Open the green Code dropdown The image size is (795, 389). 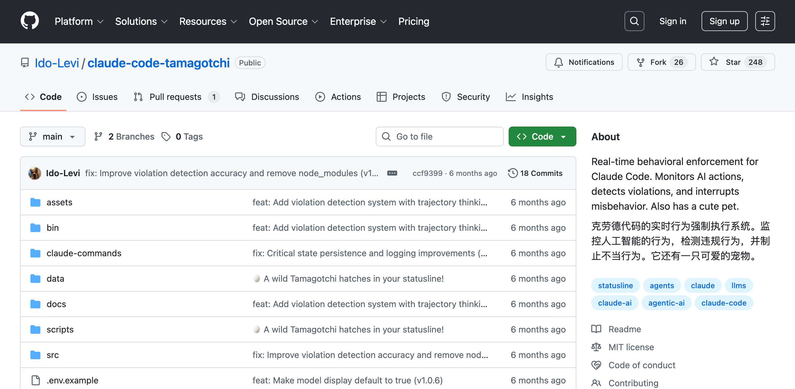tap(542, 136)
